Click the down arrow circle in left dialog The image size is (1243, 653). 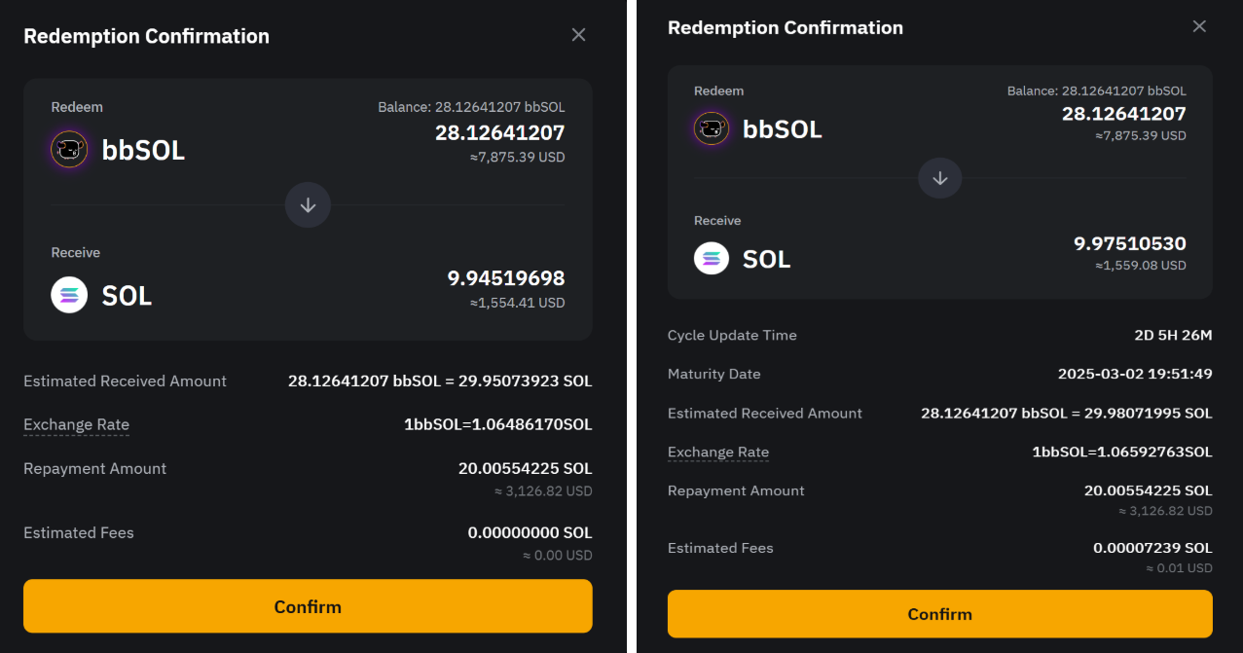(x=308, y=205)
